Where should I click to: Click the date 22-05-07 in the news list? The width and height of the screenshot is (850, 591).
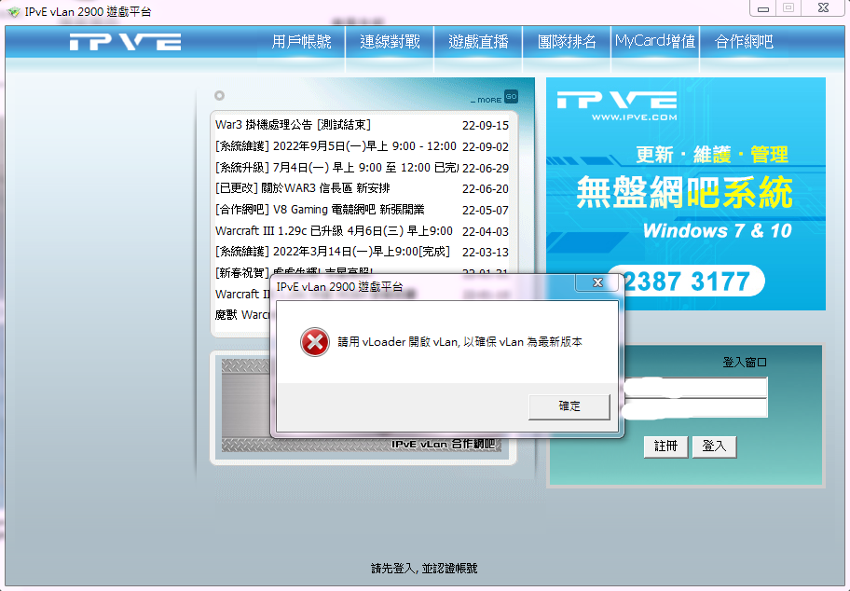[x=486, y=211]
